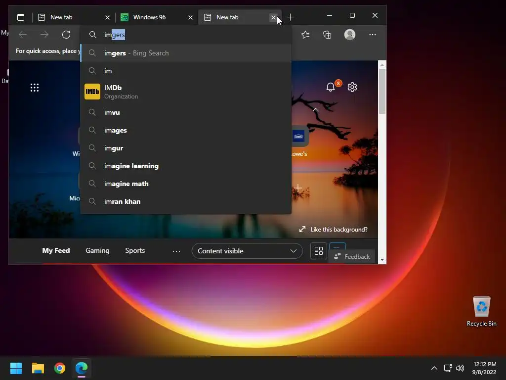Choose the 'im' search suggestion
The height and width of the screenshot is (380, 506).
(x=186, y=71)
